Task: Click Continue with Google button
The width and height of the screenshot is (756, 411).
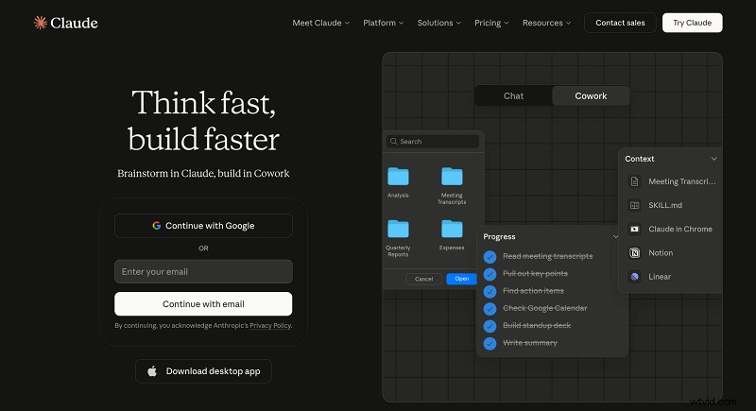Action: pos(203,226)
